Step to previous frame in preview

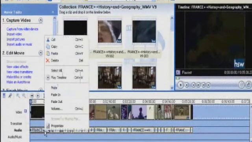click(198, 85)
